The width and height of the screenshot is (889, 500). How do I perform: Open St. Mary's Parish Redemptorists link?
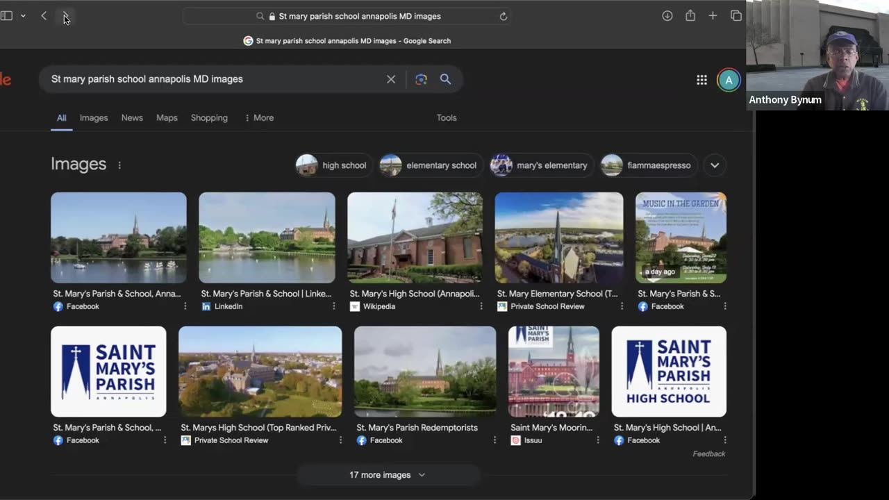pos(417,428)
